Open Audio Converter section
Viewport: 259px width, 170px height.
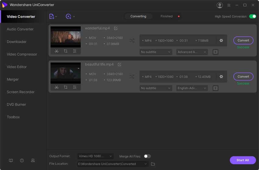20,29
